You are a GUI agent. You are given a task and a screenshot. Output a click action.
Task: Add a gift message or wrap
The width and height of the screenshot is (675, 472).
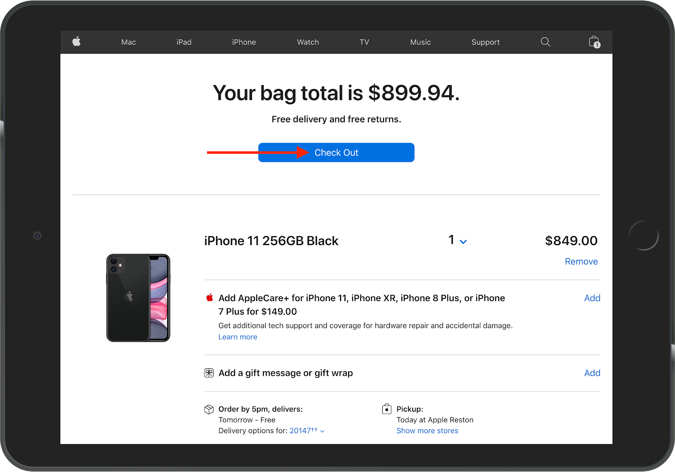[x=592, y=373]
